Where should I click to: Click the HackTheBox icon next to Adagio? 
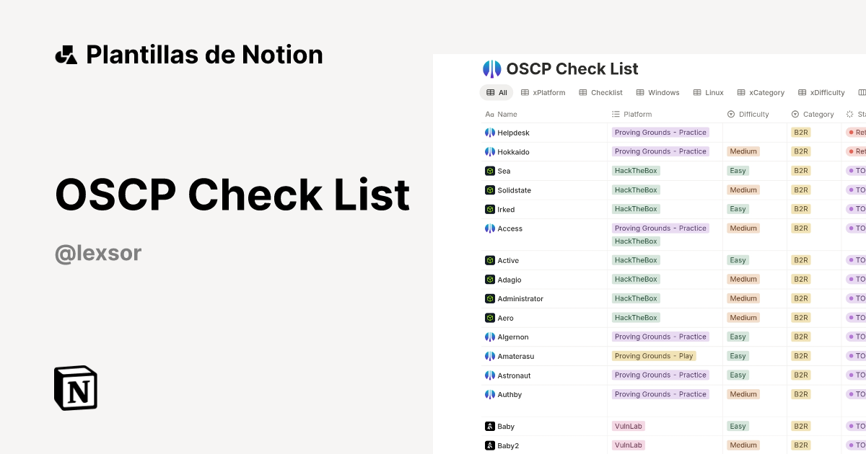click(x=489, y=280)
